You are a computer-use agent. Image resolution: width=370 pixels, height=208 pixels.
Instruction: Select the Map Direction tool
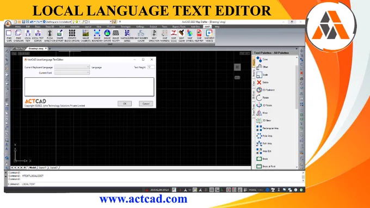click(x=154, y=36)
